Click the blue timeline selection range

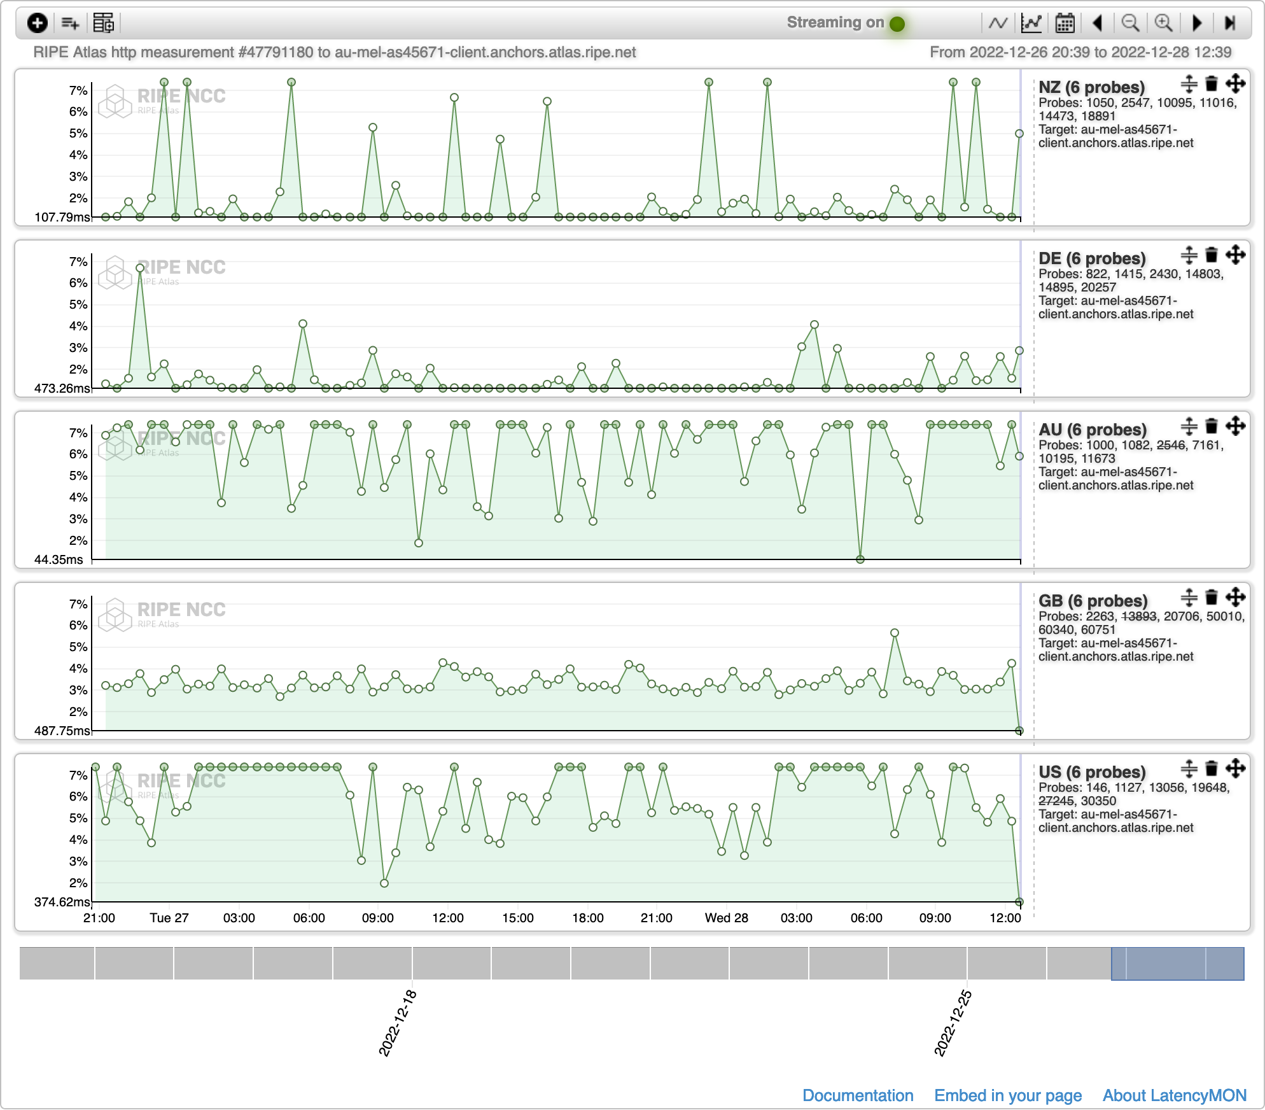[x=1177, y=963]
